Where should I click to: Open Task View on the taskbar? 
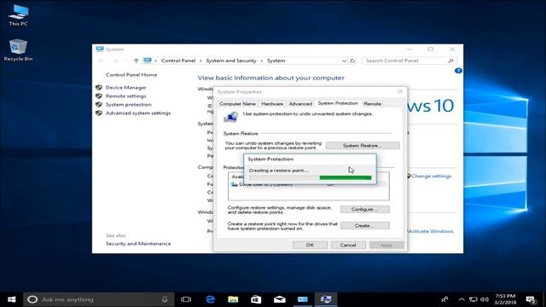tap(186, 299)
